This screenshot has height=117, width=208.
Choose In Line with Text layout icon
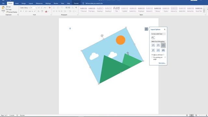(153, 38)
